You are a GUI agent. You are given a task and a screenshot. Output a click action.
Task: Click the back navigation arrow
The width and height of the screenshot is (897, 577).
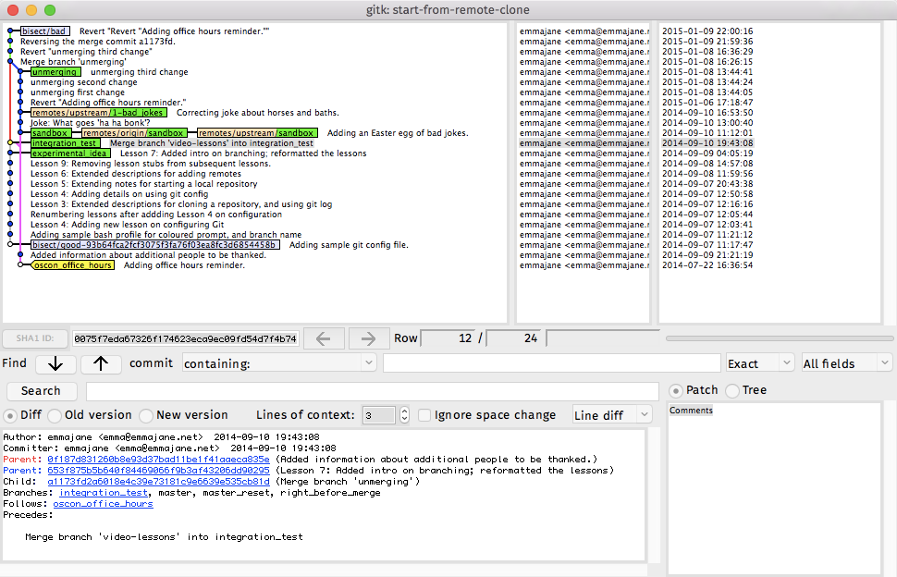coord(324,338)
